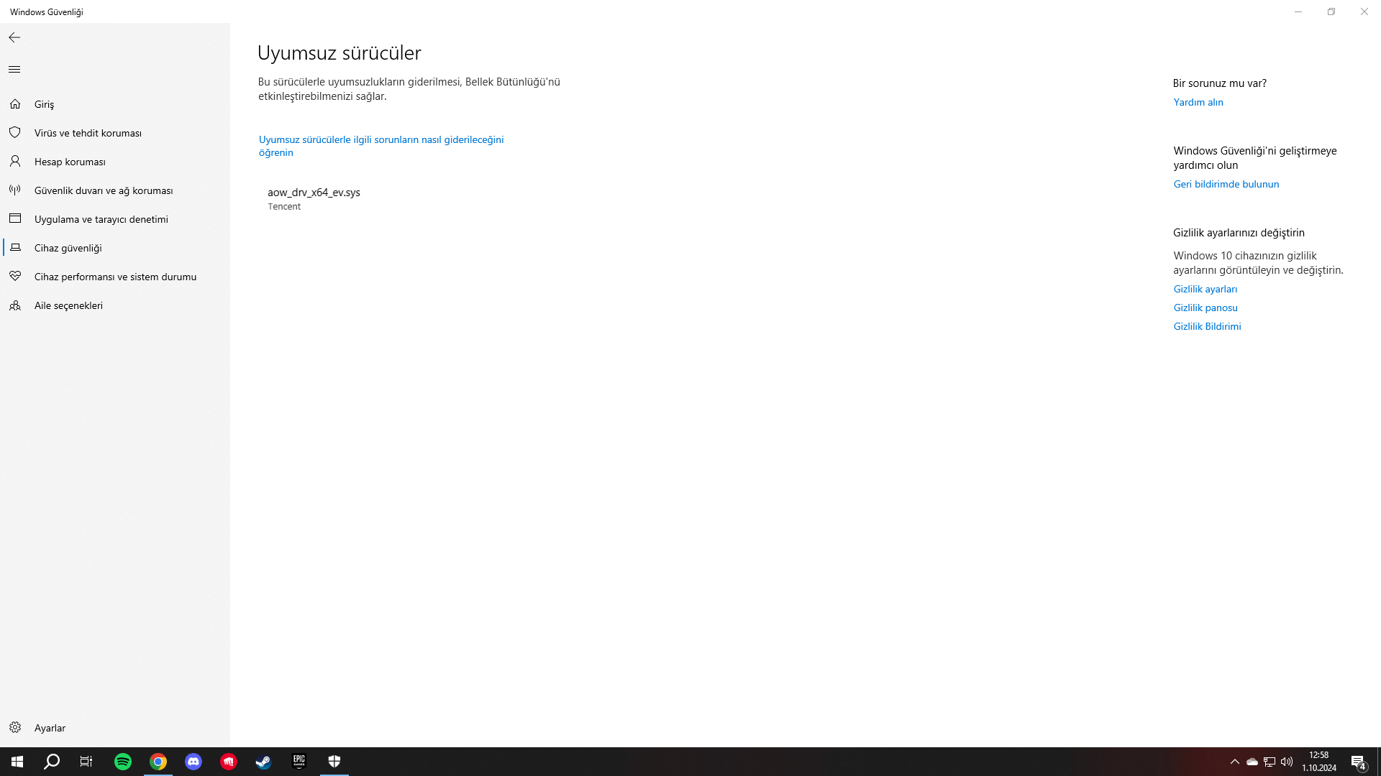Click the back arrow icon

14,37
